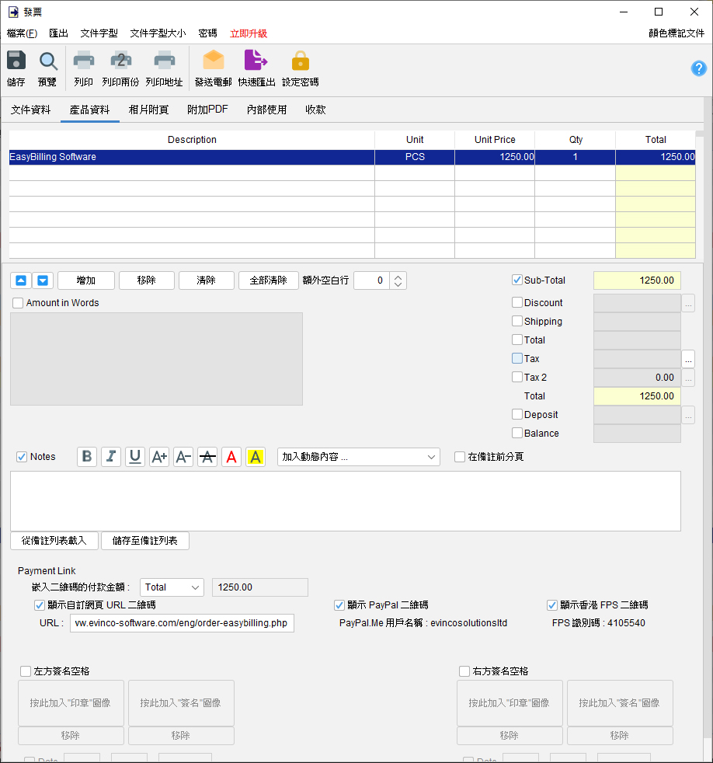Image resolution: width=713 pixels, height=763 pixels.
Task: Enable left signature box (左方簽名空格)
Action: 26,671
